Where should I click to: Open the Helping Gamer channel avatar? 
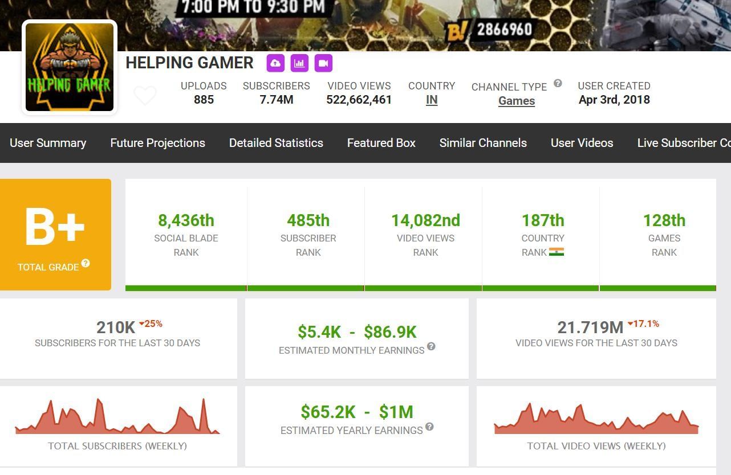[70, 67]
